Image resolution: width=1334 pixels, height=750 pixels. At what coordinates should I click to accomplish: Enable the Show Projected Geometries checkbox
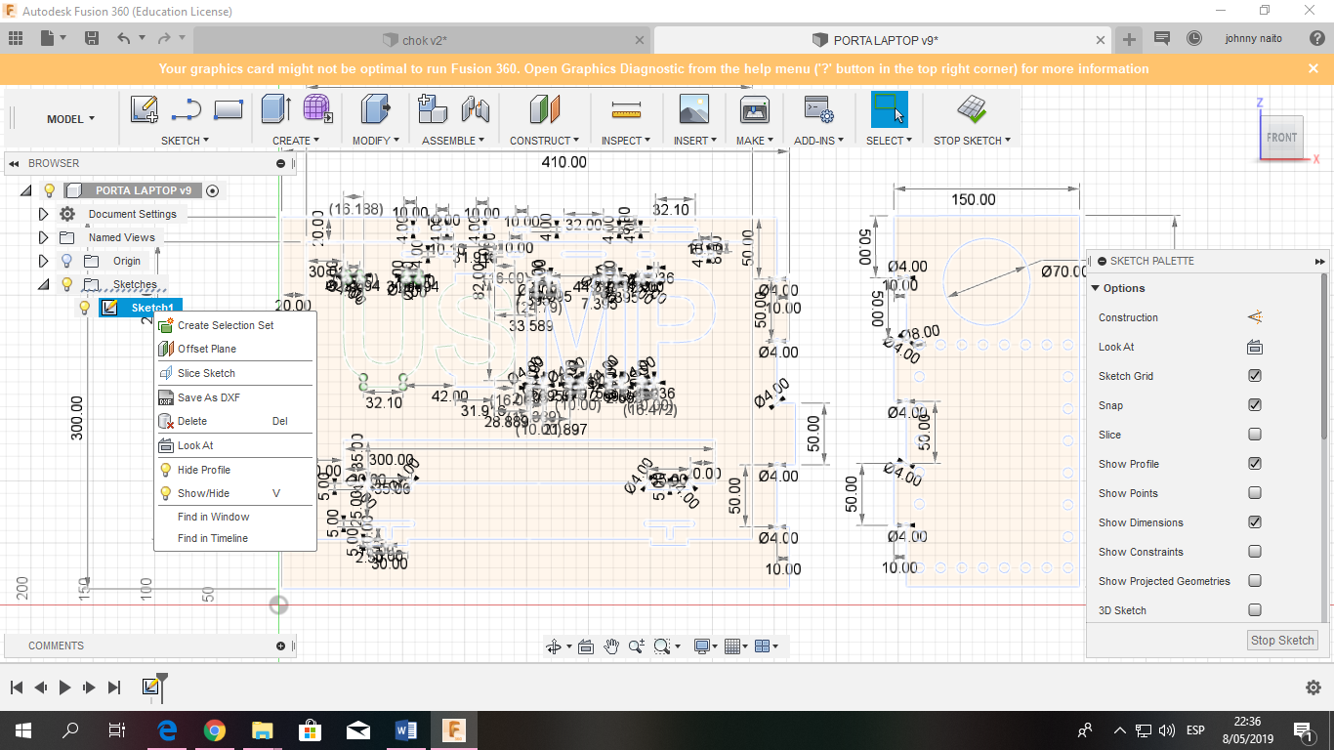(x=1255, y=581)
